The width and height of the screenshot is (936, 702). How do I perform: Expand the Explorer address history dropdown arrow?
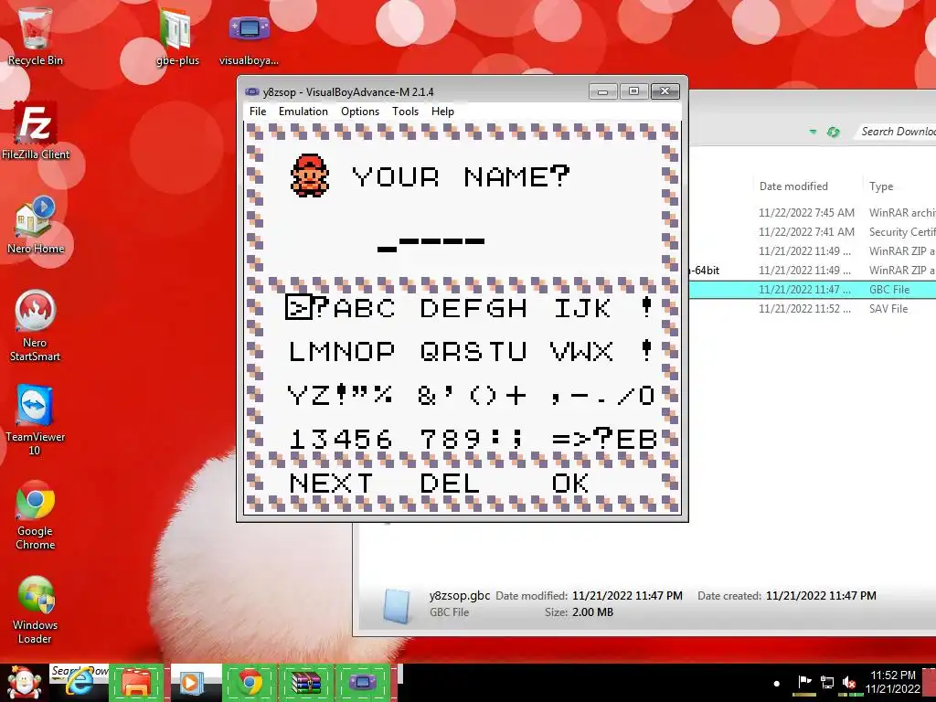point(813,132)
